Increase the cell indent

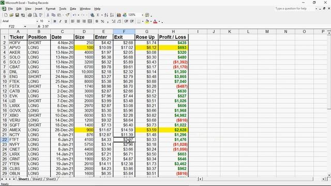[x=132, y=21]
